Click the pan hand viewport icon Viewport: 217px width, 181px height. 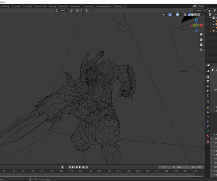click(x=201, y=40)
